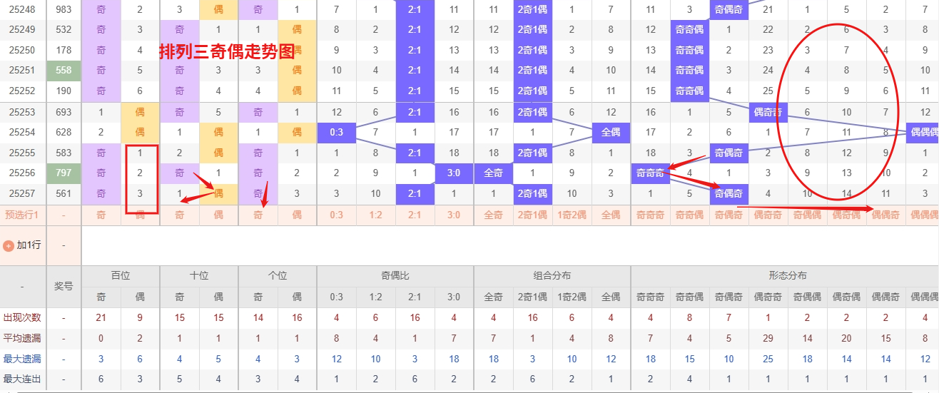
Task: Click winning number 561
Action: click(x=64, y=193)
